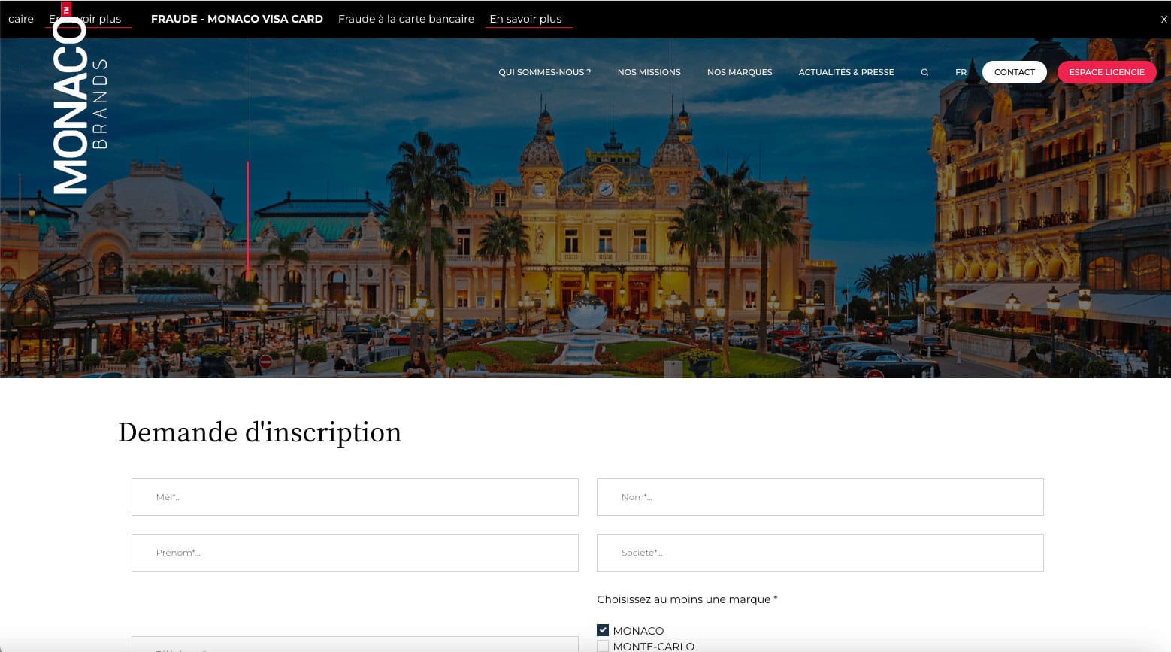
Task: Go to Nos Missions menu item
Action: click(649, 72)
